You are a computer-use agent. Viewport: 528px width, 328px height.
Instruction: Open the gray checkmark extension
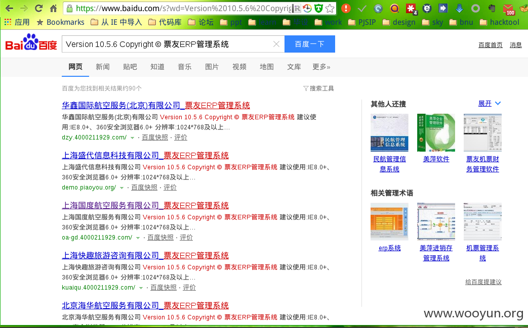coord(362,9)
